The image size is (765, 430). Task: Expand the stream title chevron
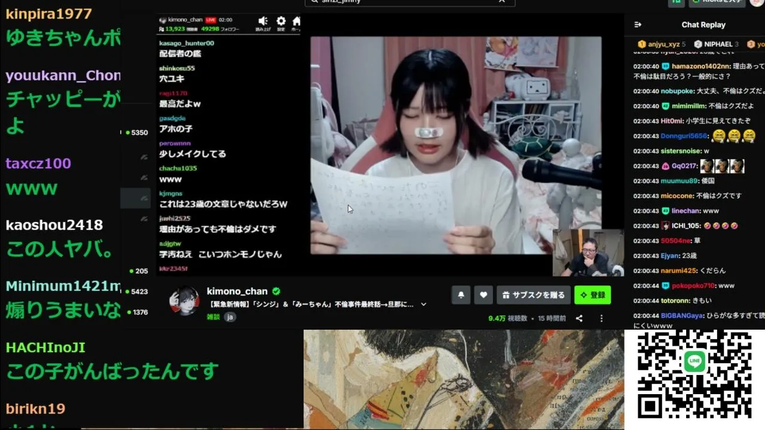[424, 305]
